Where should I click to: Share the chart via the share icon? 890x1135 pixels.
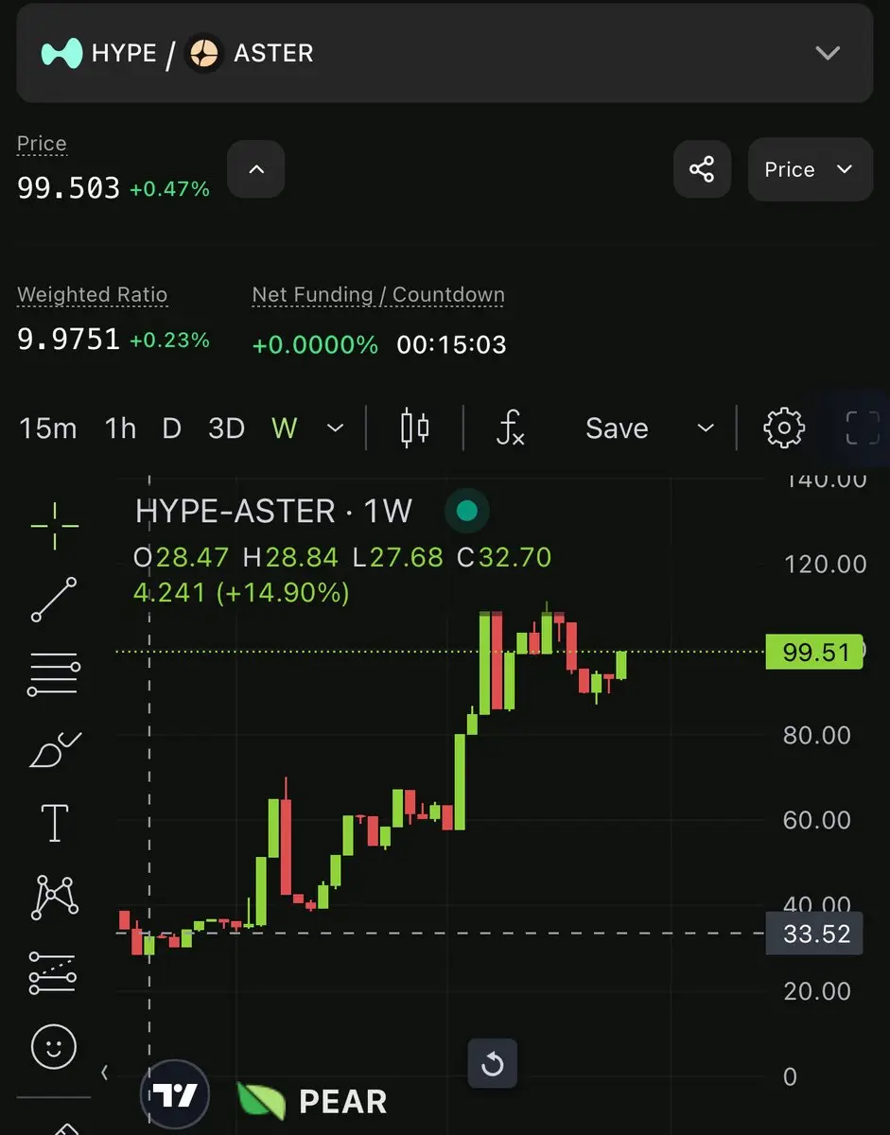(x=702, y=170)
